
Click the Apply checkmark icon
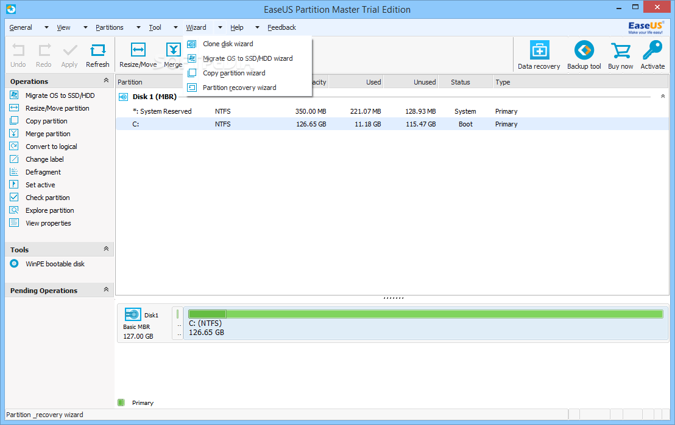[69, 50]
